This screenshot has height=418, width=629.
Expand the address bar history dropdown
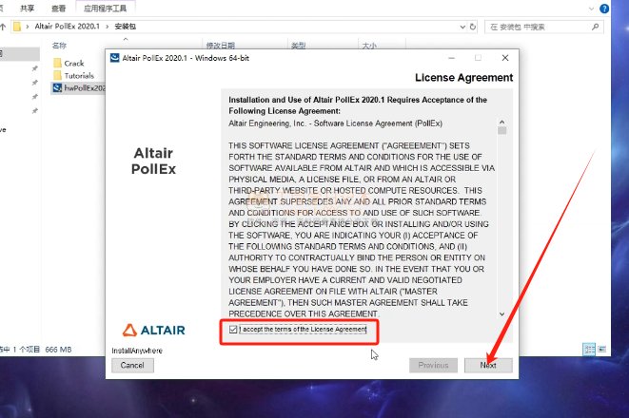(462, 27)
